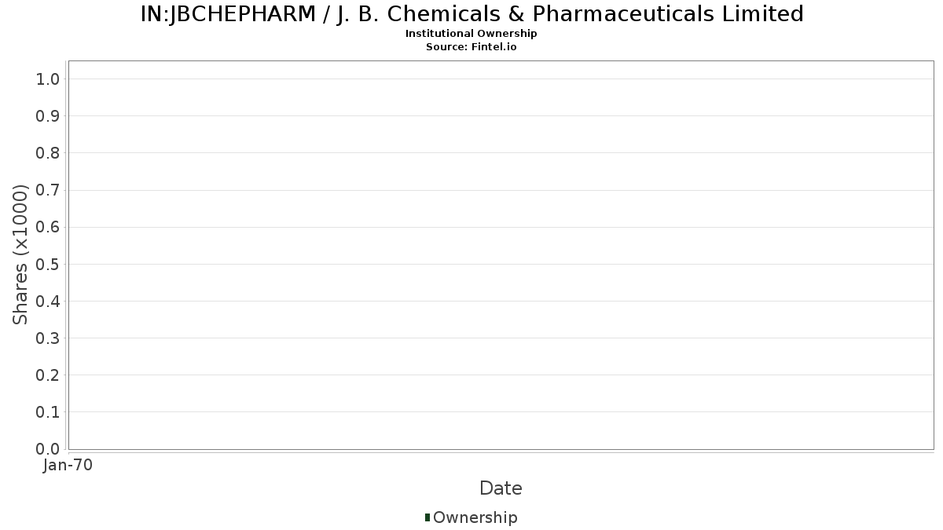Click the 0.0 y-axis tick label
The image size is (943, 530).
[48, 449]
